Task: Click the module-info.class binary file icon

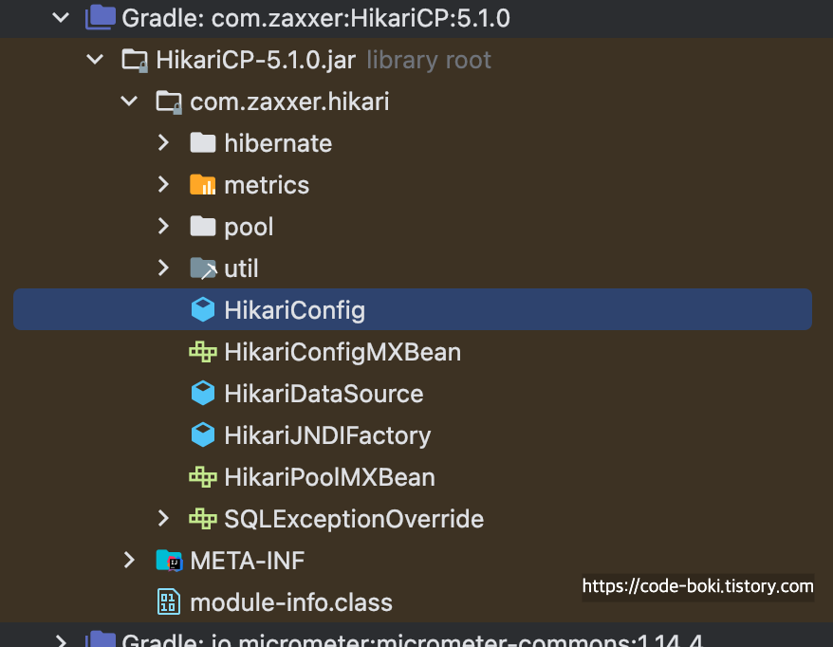Action: click(x=169, y=601)
